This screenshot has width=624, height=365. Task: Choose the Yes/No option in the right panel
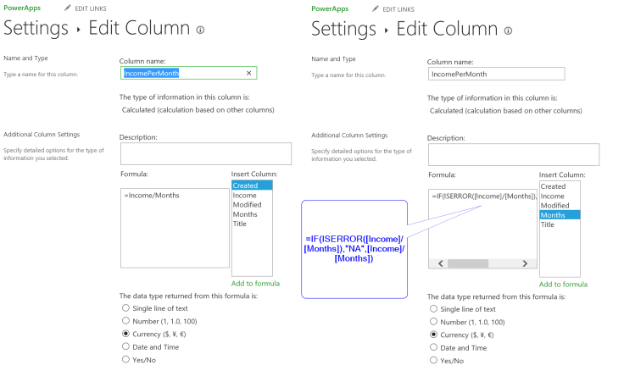(434, 360)
